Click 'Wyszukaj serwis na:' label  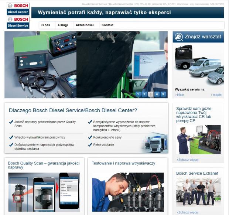tap(190, 89)
